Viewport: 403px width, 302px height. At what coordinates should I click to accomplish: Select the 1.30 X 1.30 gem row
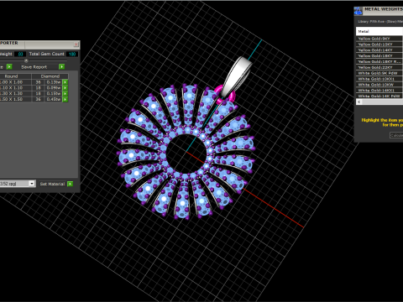pos(34,93)
